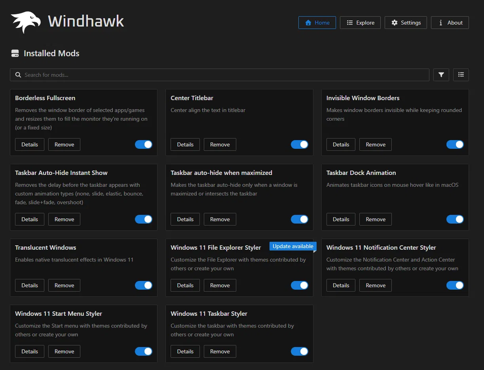
Task: Remove Windows 11 File Explorer Styler
Action: coord(220,285)
